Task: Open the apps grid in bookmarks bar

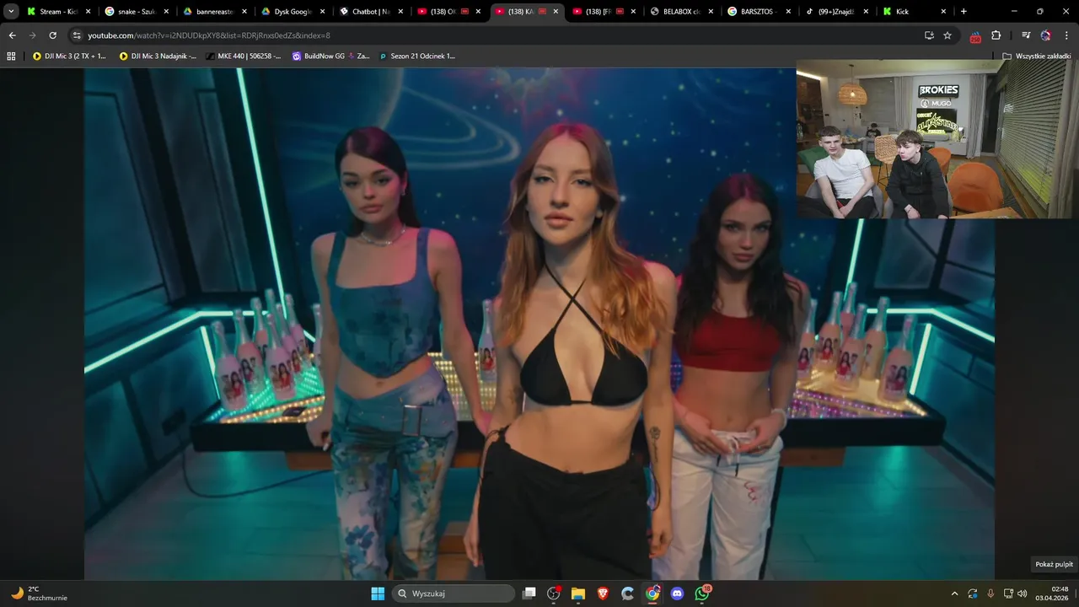Action: tap(11, 56)
